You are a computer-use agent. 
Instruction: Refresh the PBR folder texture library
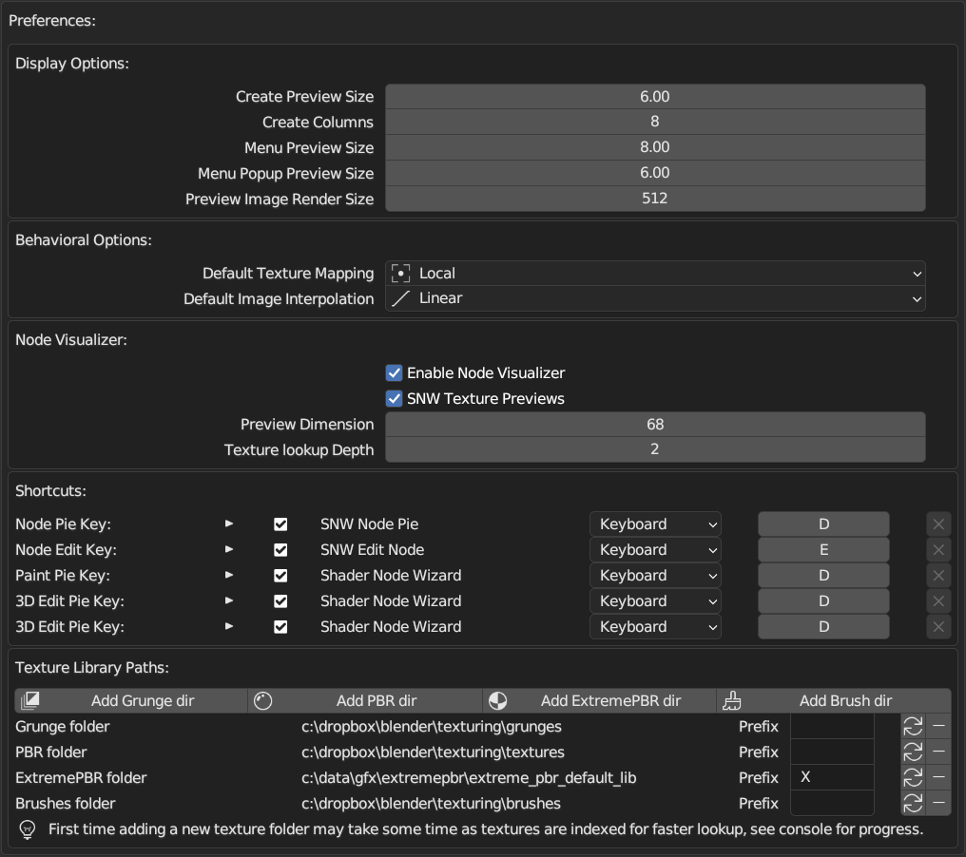(913, 752)
